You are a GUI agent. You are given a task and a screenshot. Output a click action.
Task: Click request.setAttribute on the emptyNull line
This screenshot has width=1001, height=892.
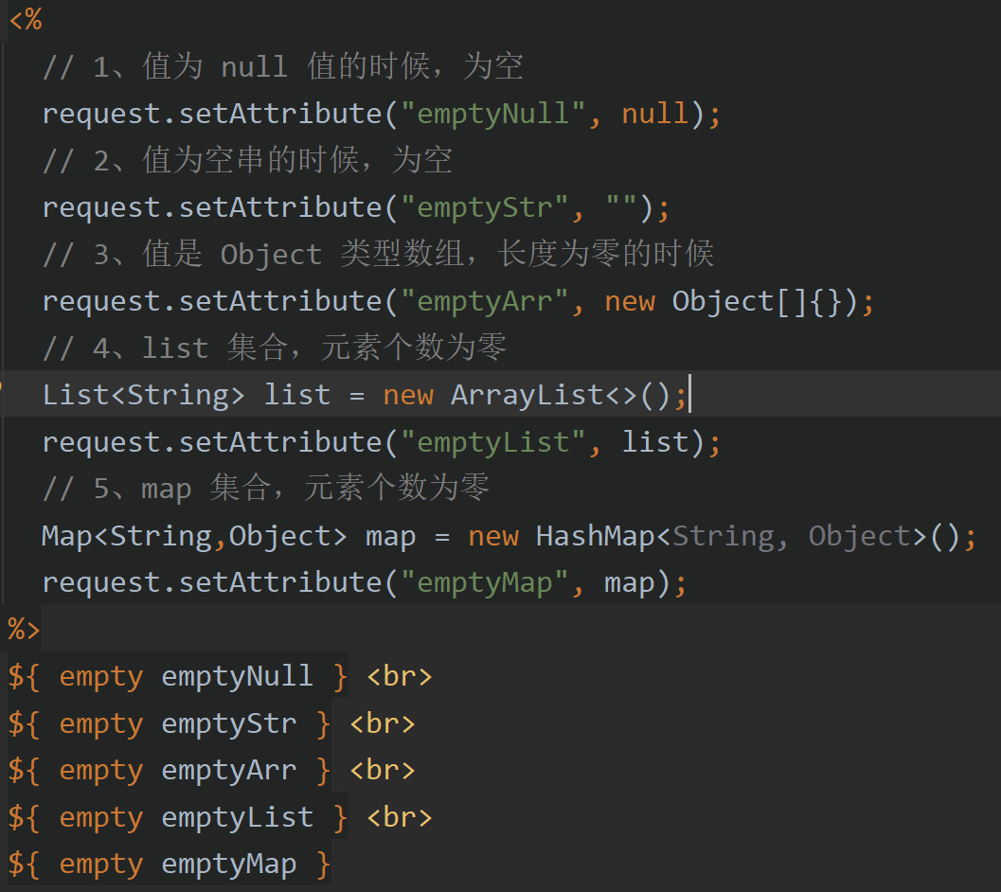click(212, 115)
